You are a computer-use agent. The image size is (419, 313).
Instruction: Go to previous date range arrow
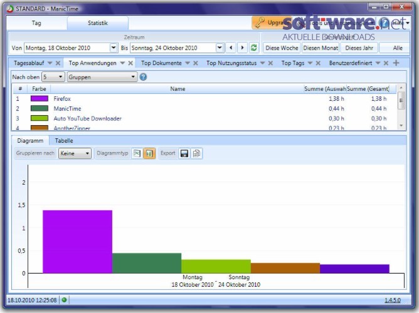231,48
